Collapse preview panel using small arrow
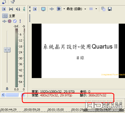Screen dimensions: 125x113 tap(30, 11)
